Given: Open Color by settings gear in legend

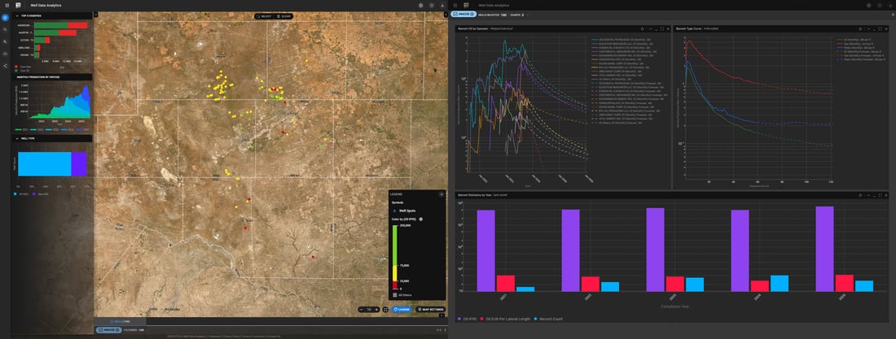Looking at the screenshot, I should click(x=420, y=219).
